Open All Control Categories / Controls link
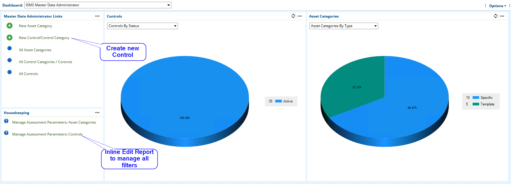This screenshot has height=184, width=511. [46, 62]
